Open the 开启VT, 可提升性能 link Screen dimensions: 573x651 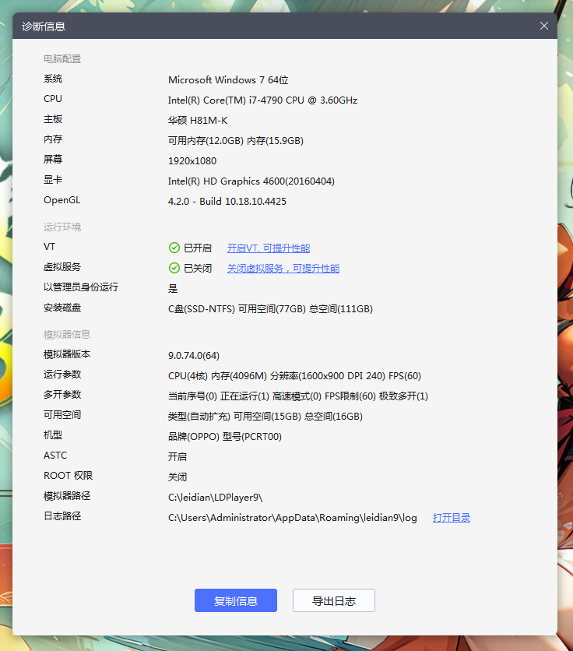[268, 248]
